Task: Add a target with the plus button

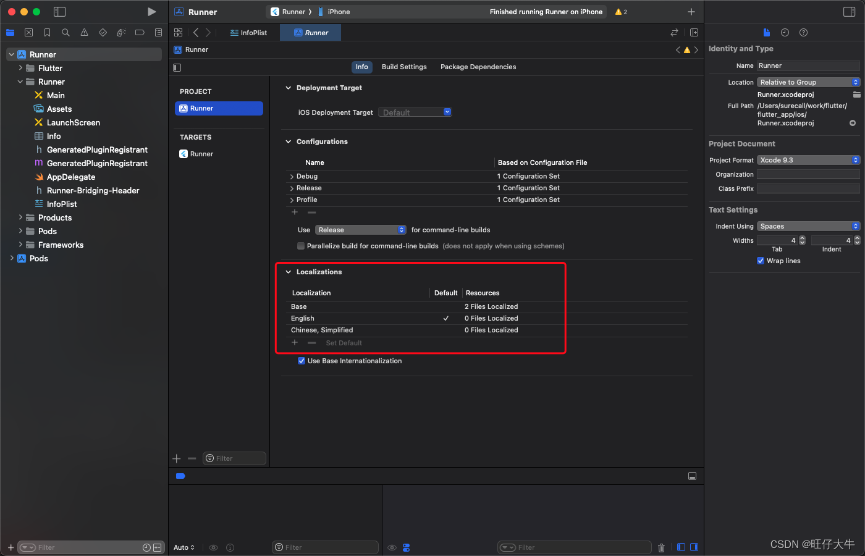Action: (177, 458)
